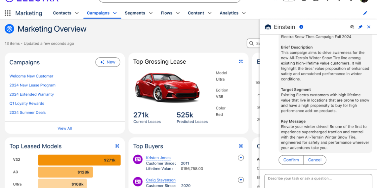Pin the Einstein panel
377x188 pixels.
[x=360, y=27]
